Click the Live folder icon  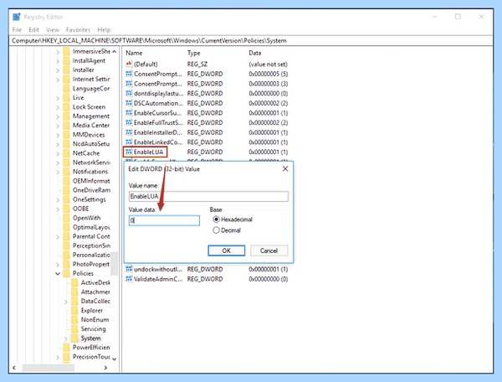[66, 98]
